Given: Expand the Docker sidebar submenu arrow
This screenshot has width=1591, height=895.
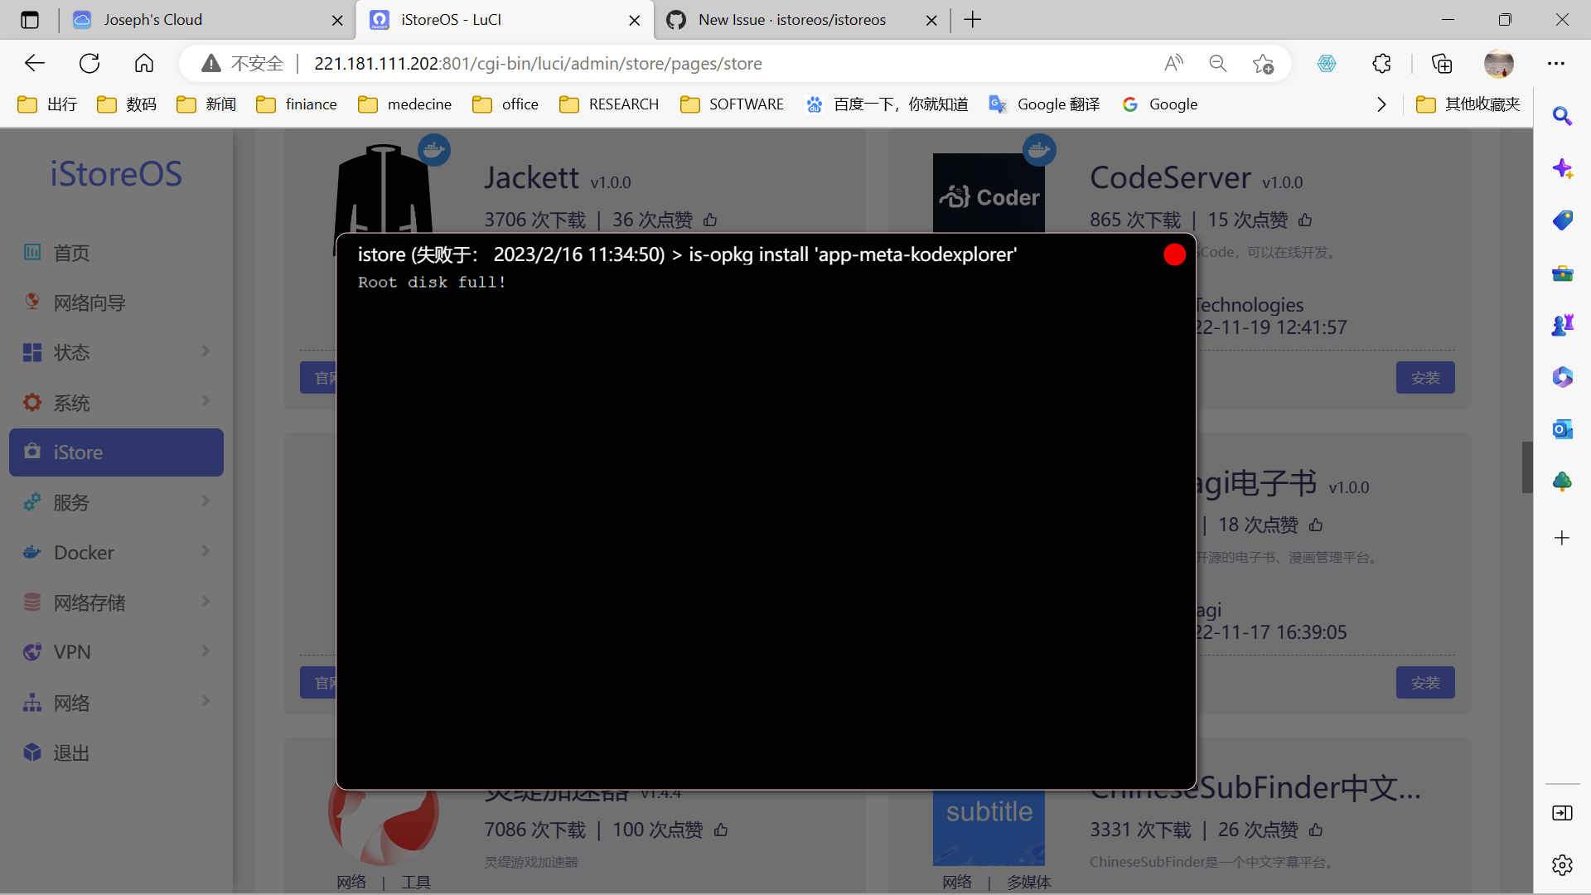Looking at the screenshot, I should coord(206,552).
